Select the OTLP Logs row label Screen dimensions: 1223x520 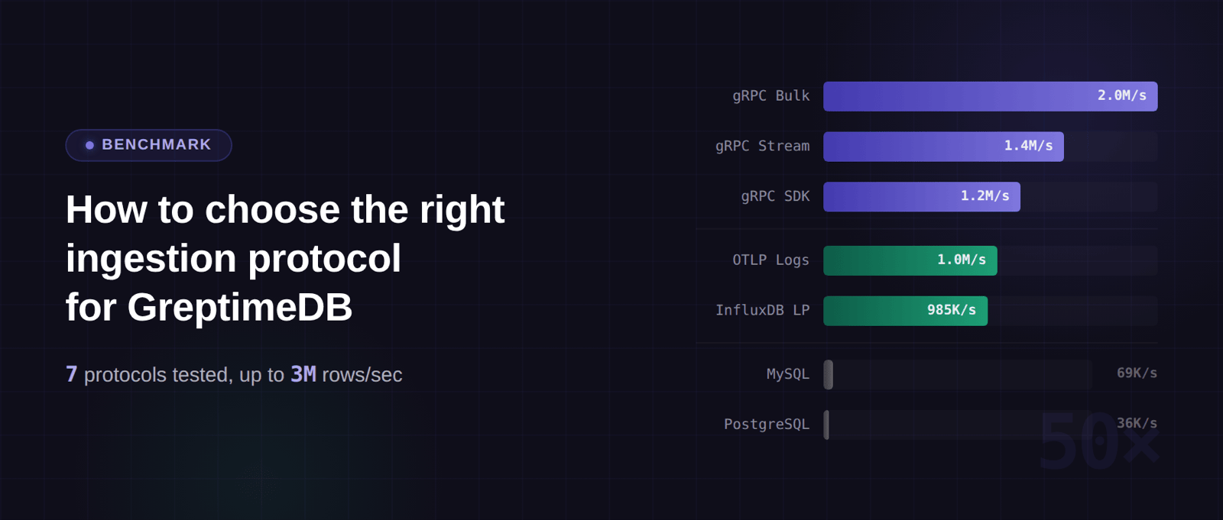(x=770, y=260)
